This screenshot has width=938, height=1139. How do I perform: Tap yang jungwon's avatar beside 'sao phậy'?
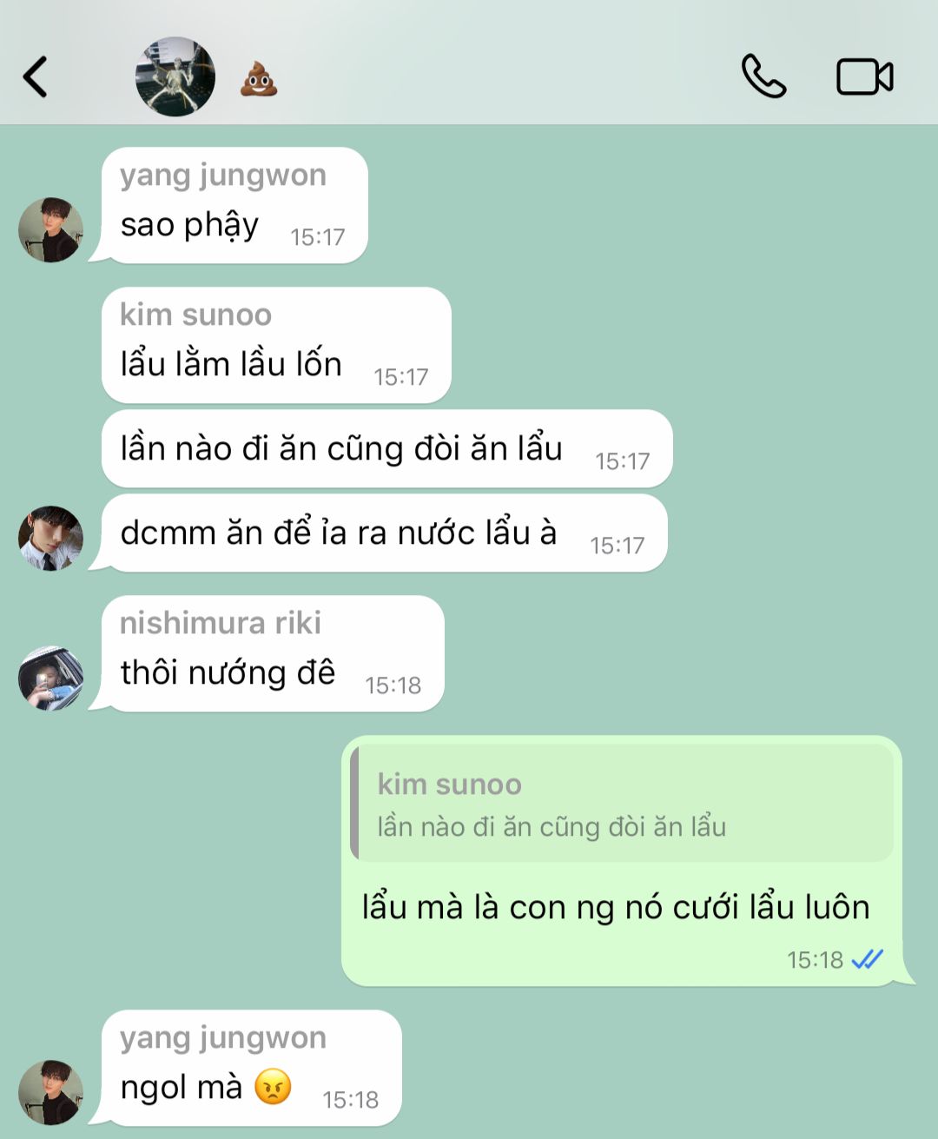(x=50, y=229)
